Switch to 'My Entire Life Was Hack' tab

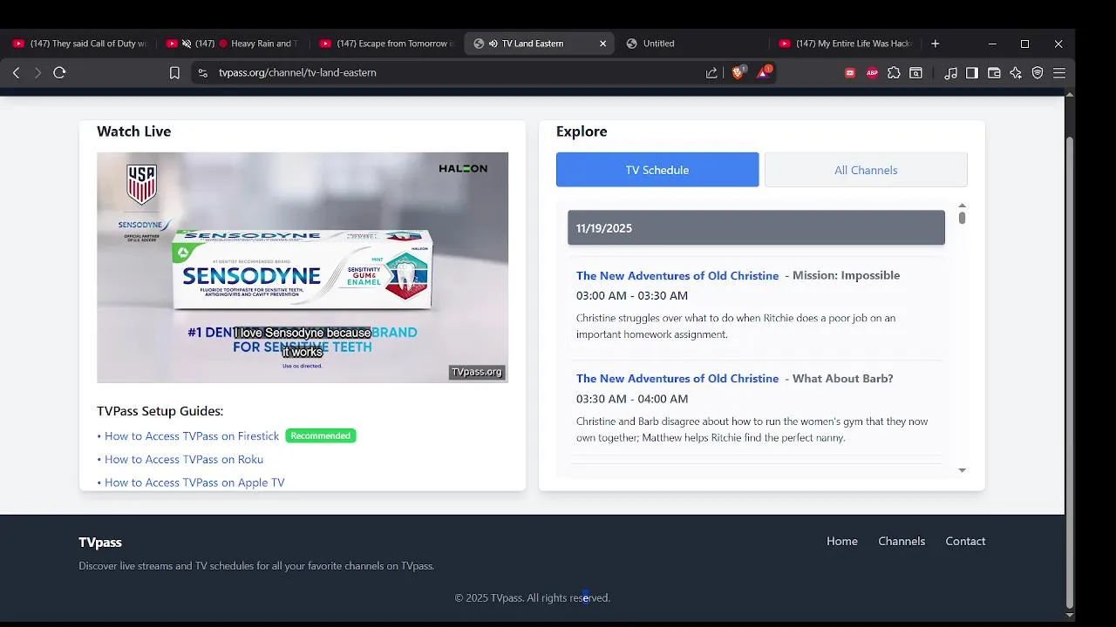point(844,44)
